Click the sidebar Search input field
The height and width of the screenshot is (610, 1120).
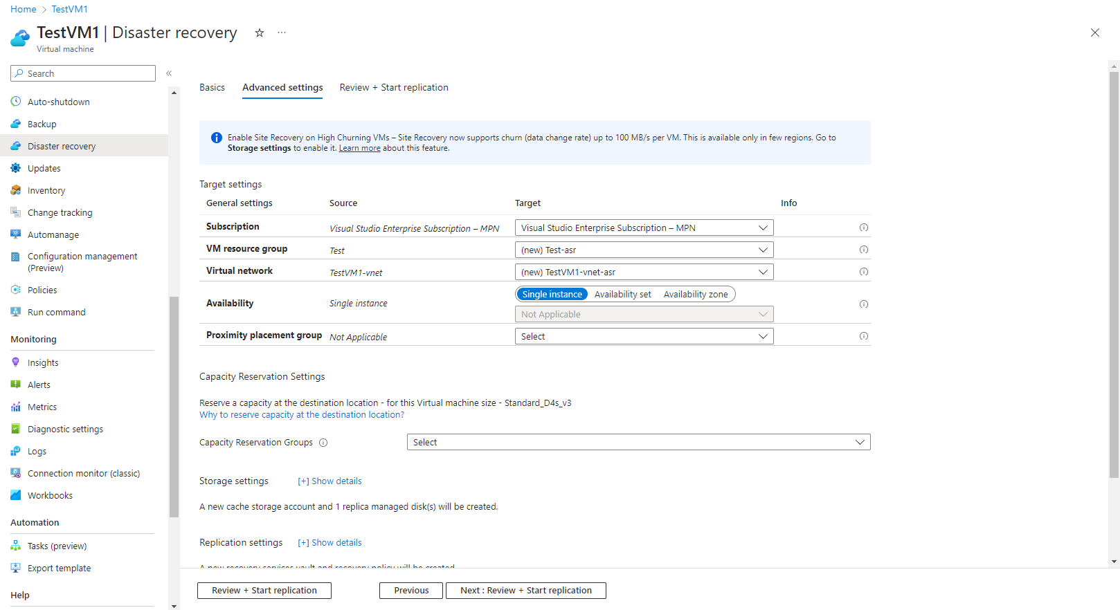[x=83, y=73]
